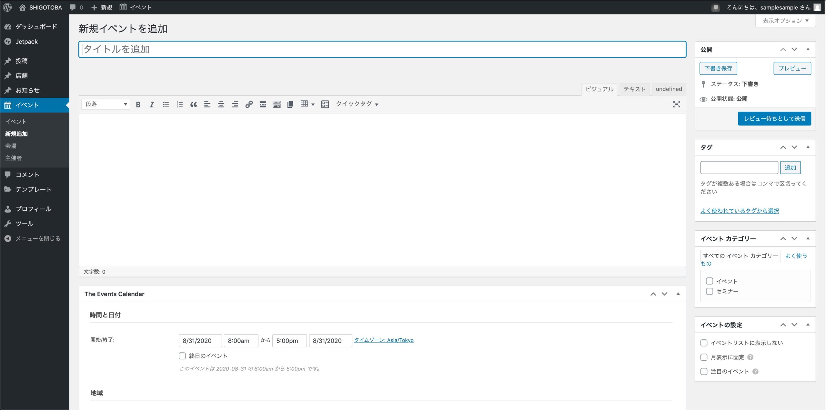Switch to よく使うもの category tab
The image size is (826, 410).
click(x=796, y=256)
